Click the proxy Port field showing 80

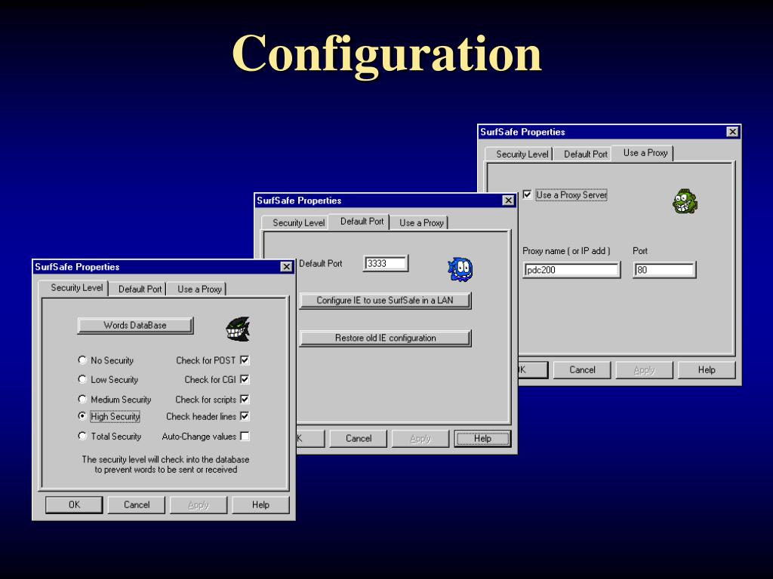tap(664, 270)
